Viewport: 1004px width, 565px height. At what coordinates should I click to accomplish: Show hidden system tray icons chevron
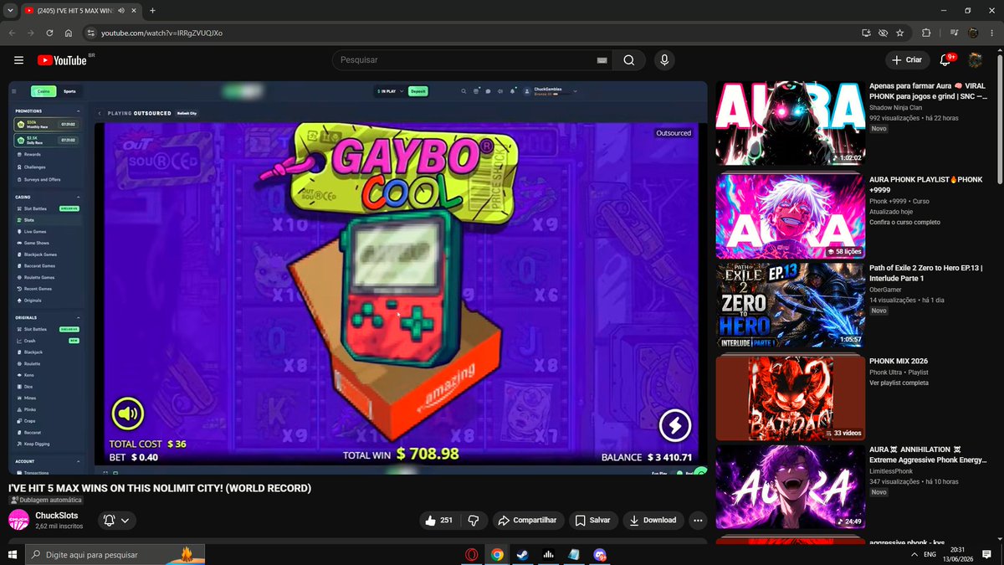914,554
